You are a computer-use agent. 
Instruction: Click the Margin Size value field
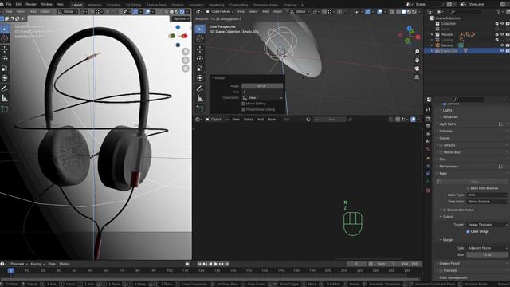pyautogui.click(x=487, y=254)
